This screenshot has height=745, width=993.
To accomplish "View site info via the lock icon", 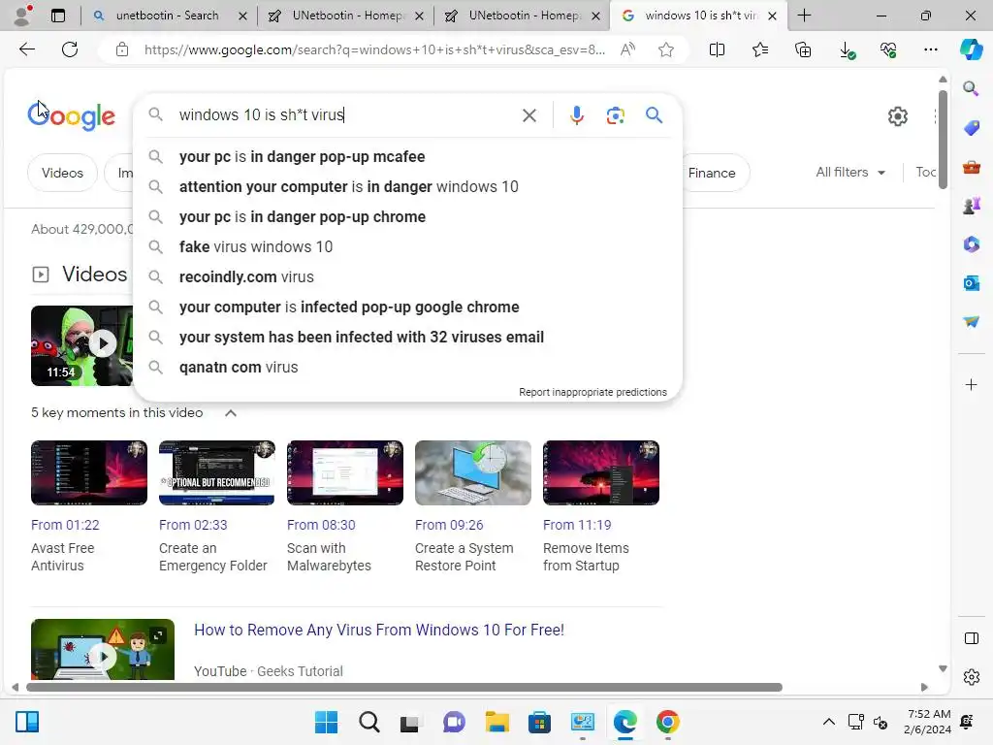I will click(x=122, y=49).
